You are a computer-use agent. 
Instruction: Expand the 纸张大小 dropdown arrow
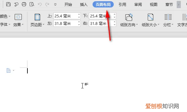click(159, 25)
